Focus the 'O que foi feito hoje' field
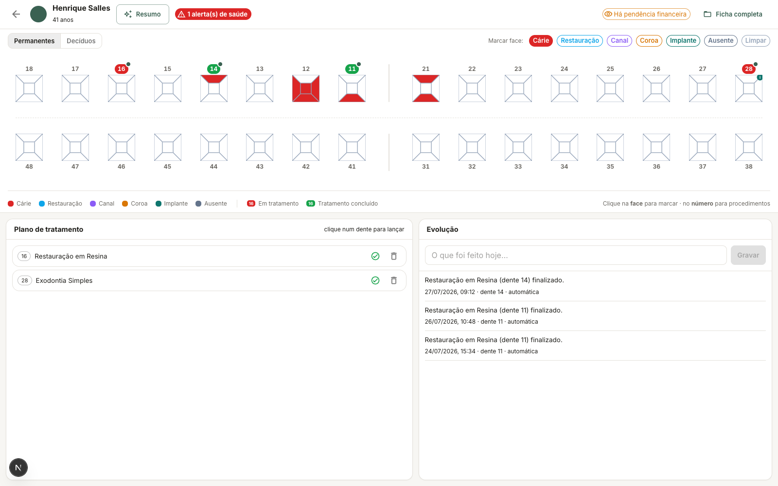This screenshot has height=486, width=778. [x=576, y=255]
